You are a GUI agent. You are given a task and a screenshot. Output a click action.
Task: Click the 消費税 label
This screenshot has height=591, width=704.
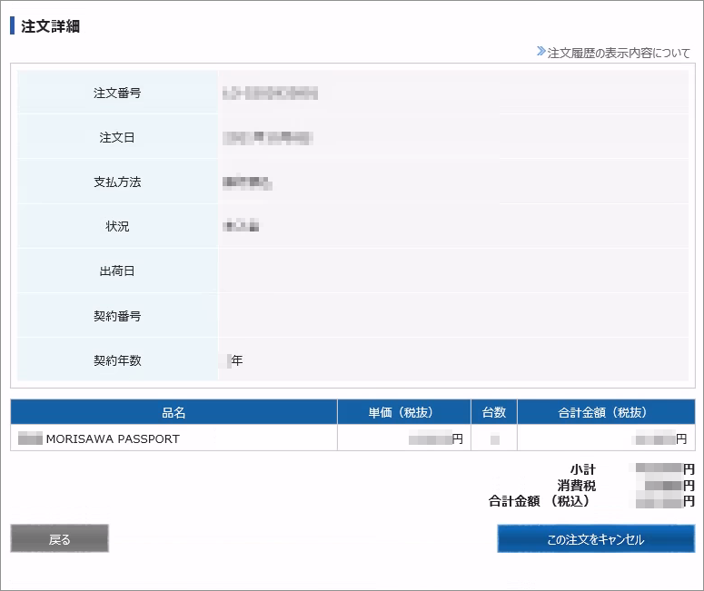[577, 486]
